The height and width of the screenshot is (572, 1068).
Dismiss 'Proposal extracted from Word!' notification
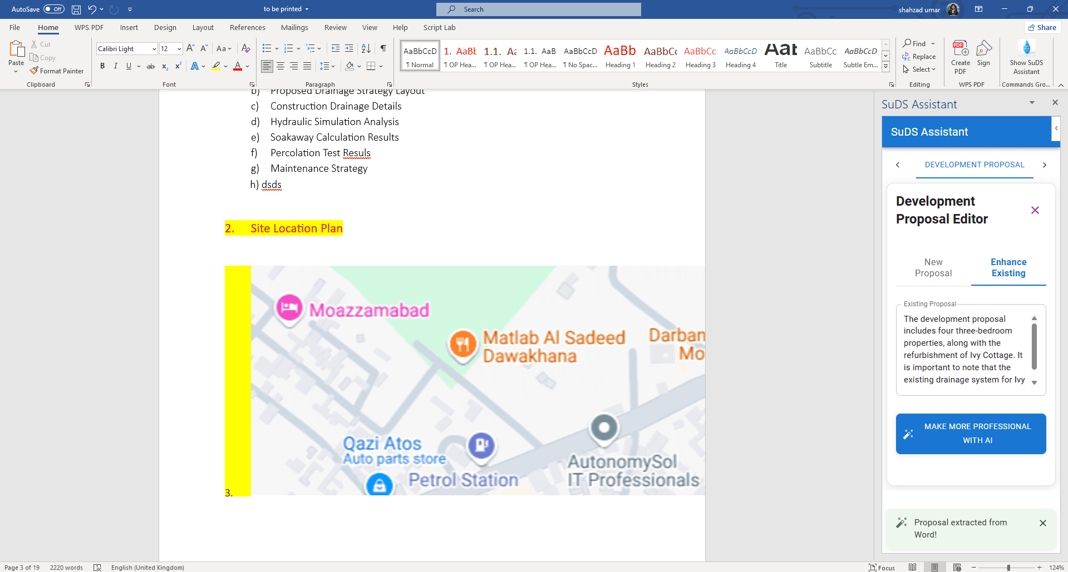click(1042, 523)
